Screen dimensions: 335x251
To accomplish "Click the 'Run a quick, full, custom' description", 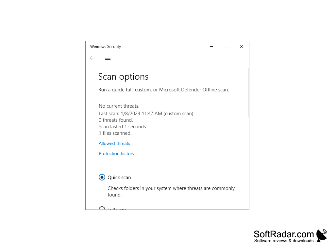I will (163, 90).
